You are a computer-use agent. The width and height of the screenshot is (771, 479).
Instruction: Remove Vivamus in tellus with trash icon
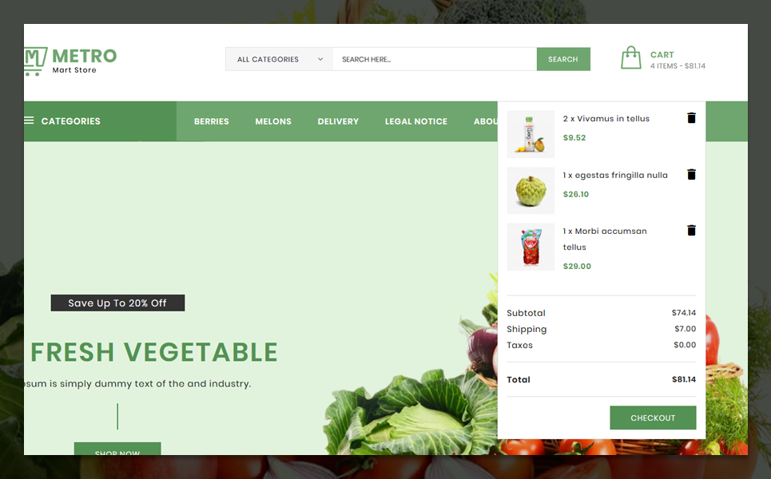tap(691, 118)
